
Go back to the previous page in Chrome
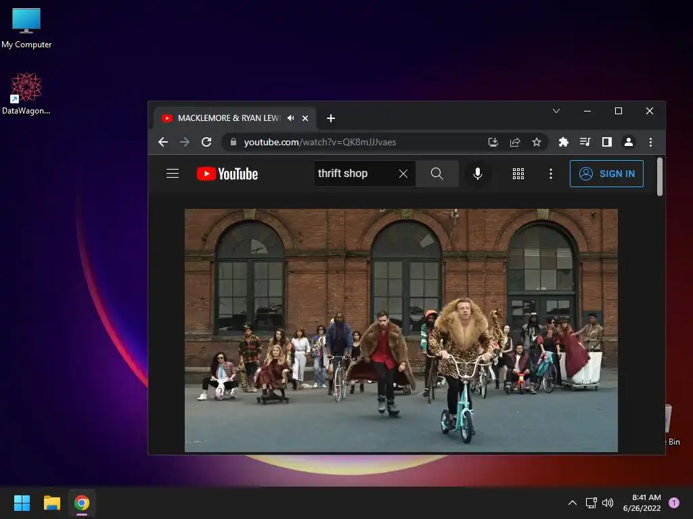point(163,142)
